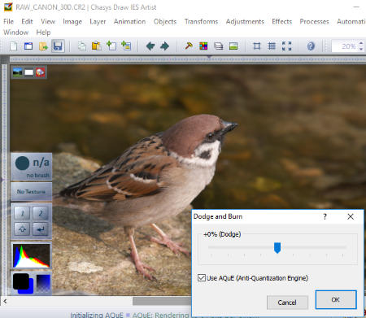Click OK in Dodge and Burn dialog
The height and width of the screenshot is (318, 366).
(x=336, y=299)
